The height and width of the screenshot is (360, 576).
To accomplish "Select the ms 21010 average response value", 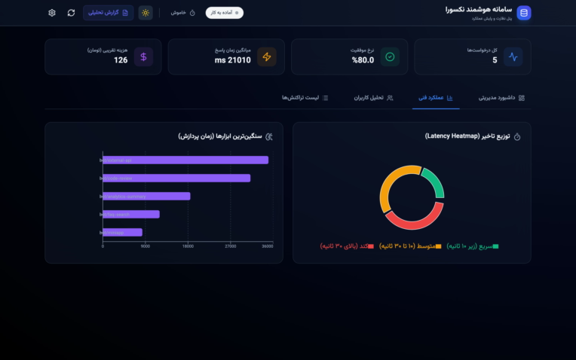I will [232, 60].
